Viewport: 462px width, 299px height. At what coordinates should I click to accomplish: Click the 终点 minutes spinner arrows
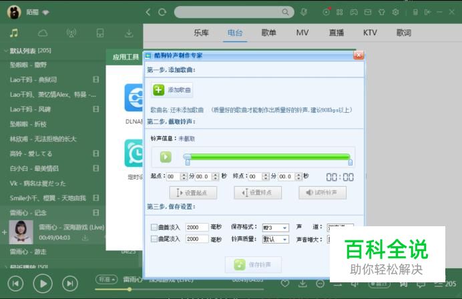pyautogui.click(x=266, y=176)
